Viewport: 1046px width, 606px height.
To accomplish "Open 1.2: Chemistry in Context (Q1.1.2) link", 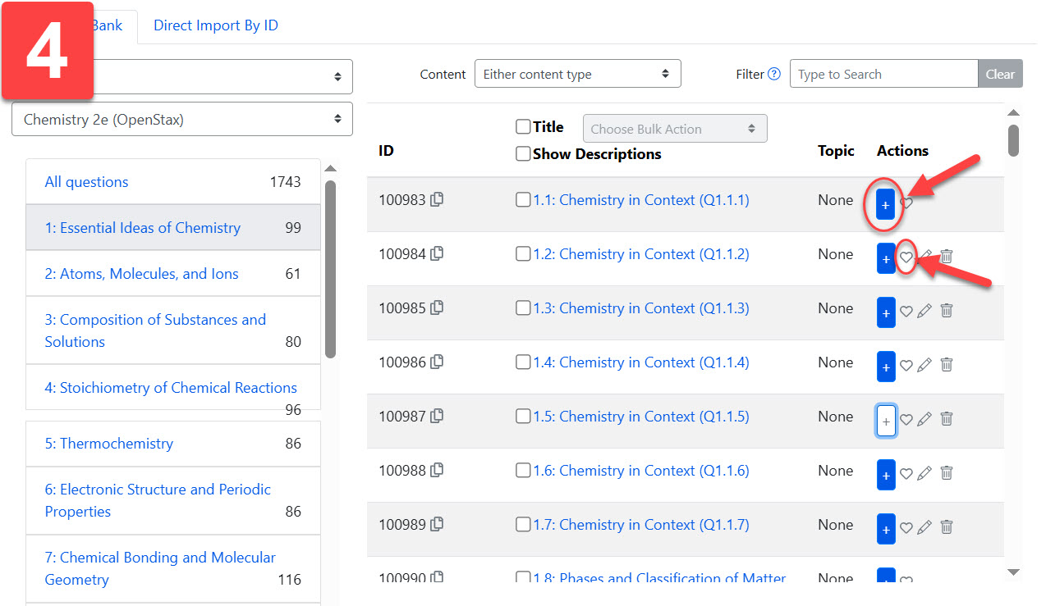I will 641,253.
